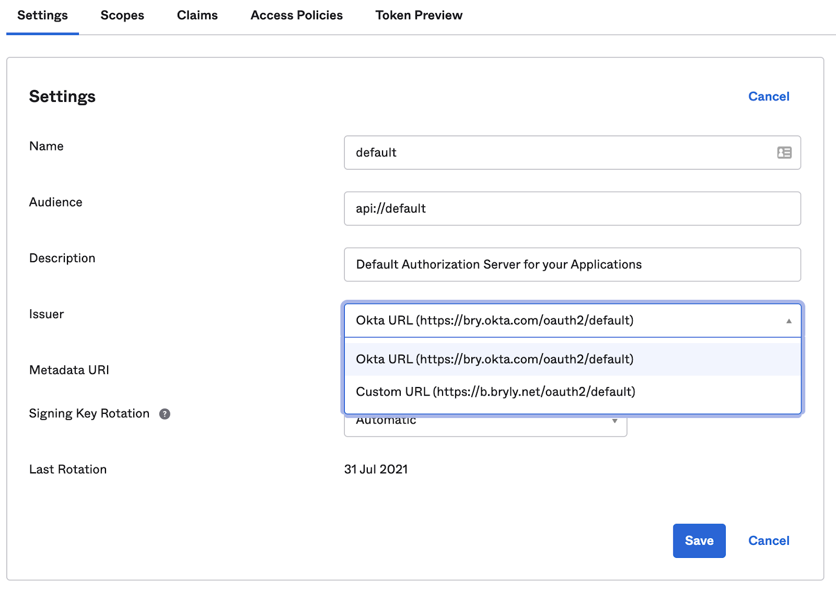The image size is (836, 595).
Task: Click into the Description text field
Action: [572, 264]
